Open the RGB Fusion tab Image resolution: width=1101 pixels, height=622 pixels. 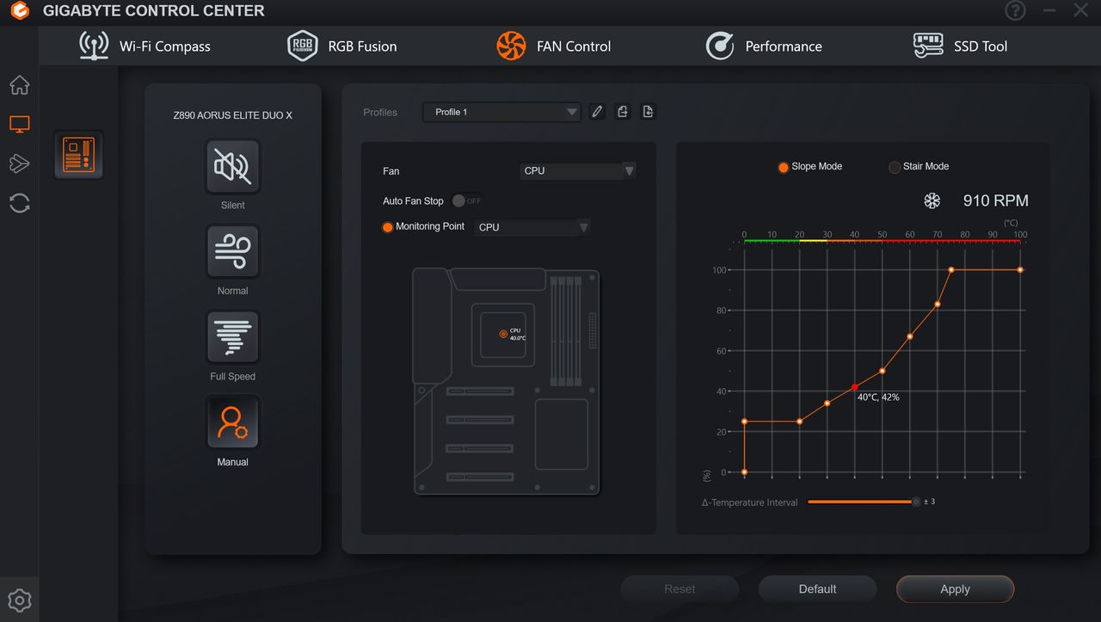(342, 46)
